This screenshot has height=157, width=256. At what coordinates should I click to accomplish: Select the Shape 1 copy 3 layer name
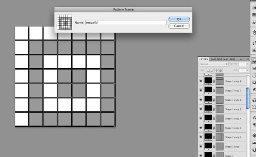click(233, 128)
